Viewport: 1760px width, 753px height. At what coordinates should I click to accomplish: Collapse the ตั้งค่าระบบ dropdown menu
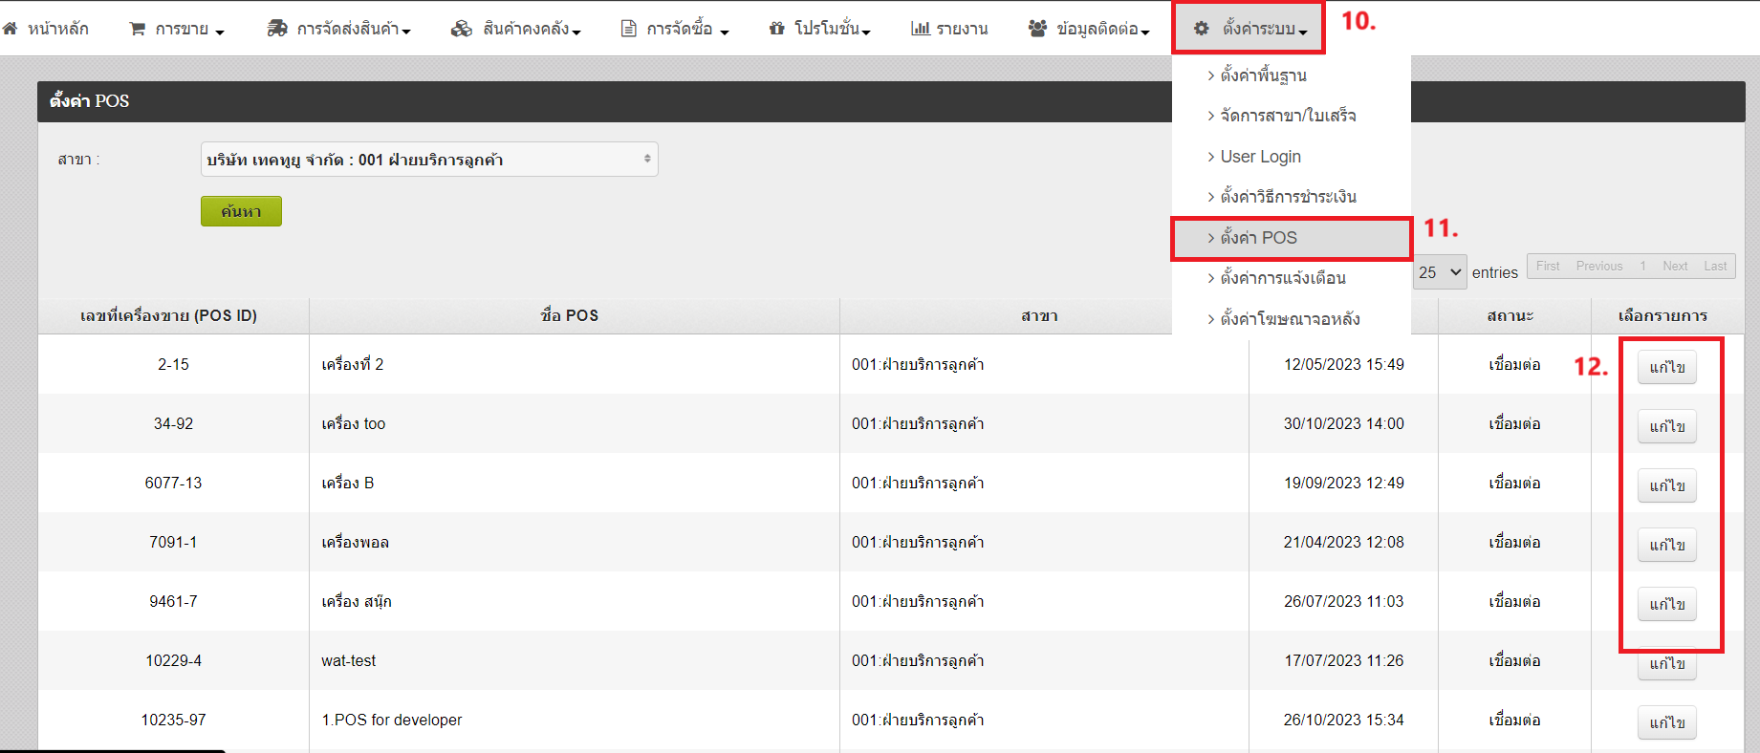point(1249,29)
